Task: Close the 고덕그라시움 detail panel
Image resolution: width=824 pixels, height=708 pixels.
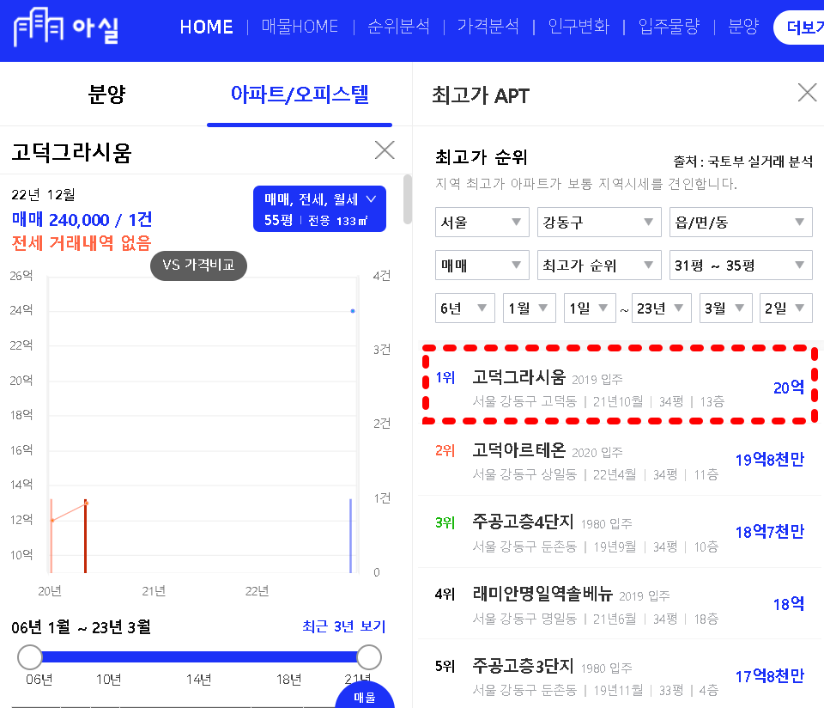Action: pyautogui.click(x=385, y=150)
